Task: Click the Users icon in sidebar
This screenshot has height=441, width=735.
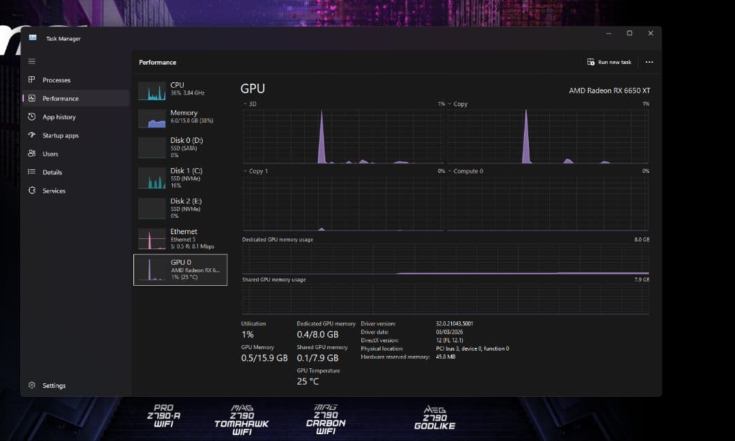Action: pyautogui.click(x=32, y=153)
